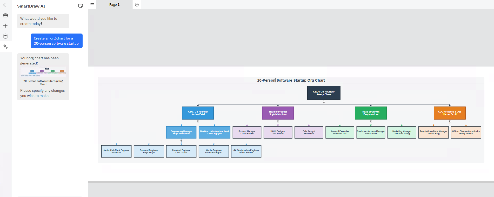The height and width of the screenshot is (197, 494).
Task: Select Senior Full-Stack Engineer Noah Kim box
Action: click(x=116, y=151)
